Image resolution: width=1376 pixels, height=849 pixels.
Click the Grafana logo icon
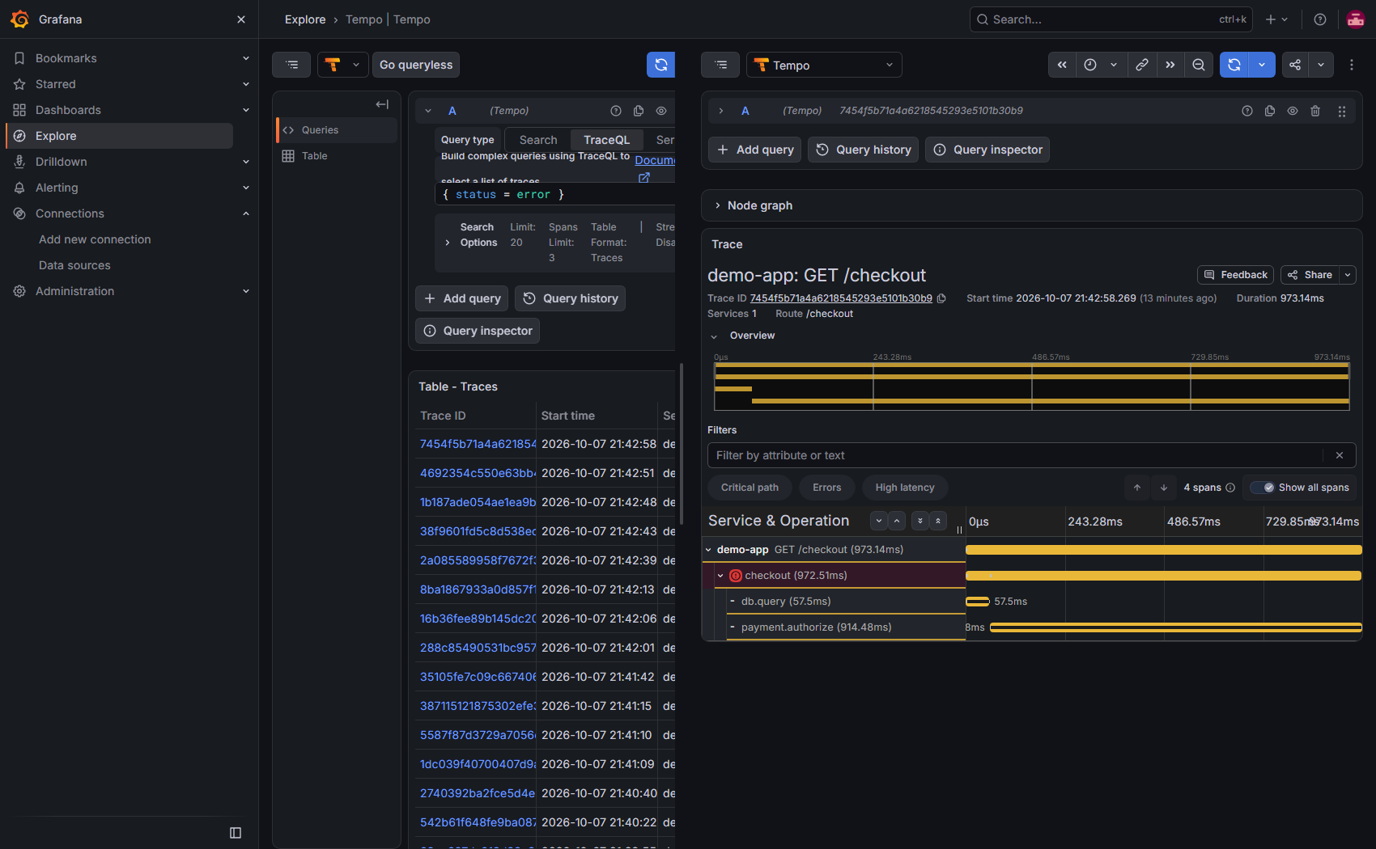point(19,19)
